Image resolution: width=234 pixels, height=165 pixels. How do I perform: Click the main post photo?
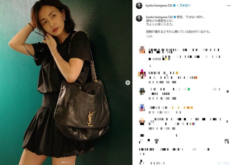66,83
